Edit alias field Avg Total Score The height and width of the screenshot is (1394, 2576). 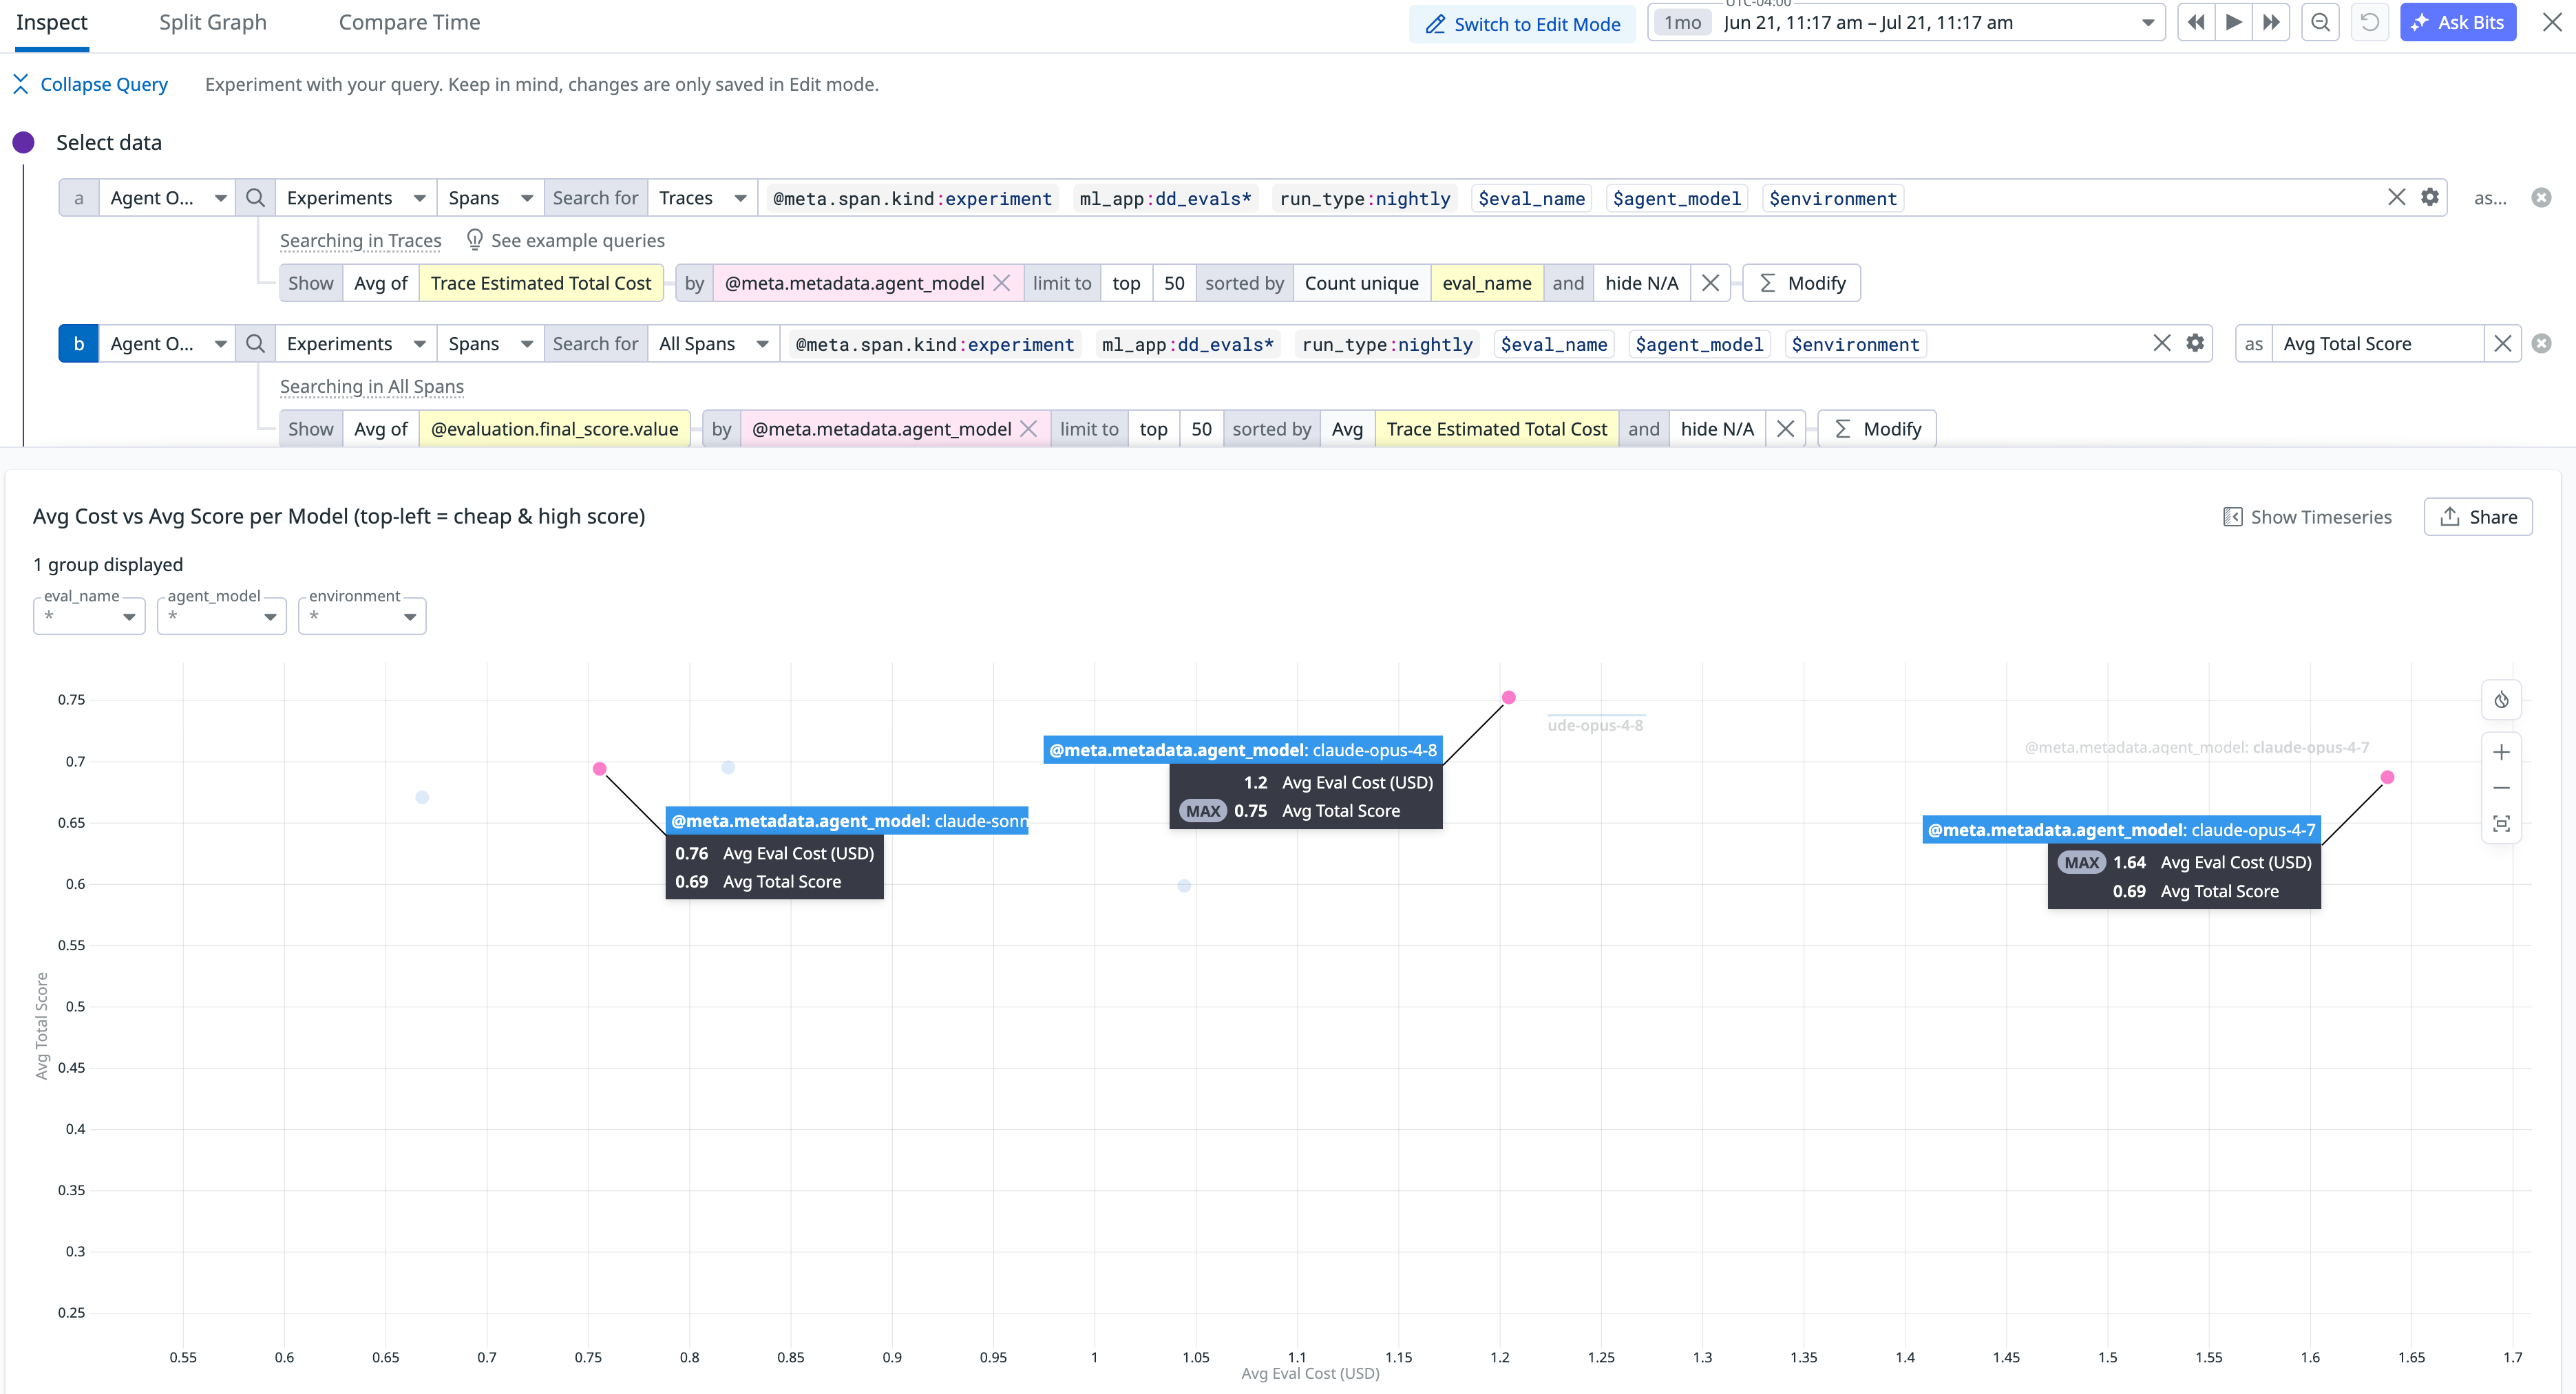[x=2377, y=344]
